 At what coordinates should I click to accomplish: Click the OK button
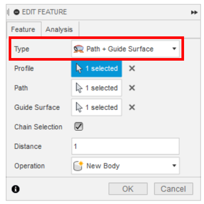[x=128, y=189]
